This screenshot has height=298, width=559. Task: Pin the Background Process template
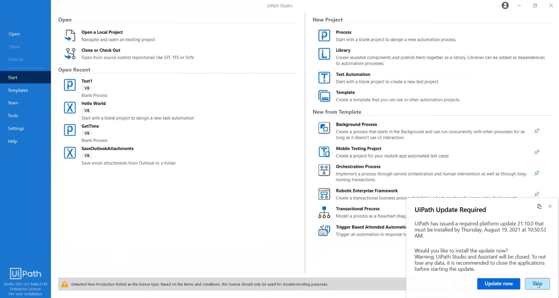pyautogui.click(x=537, y=131)
